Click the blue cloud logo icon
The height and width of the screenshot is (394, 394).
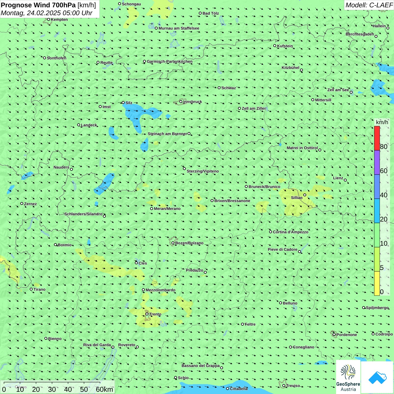click(x=377, y=377)
